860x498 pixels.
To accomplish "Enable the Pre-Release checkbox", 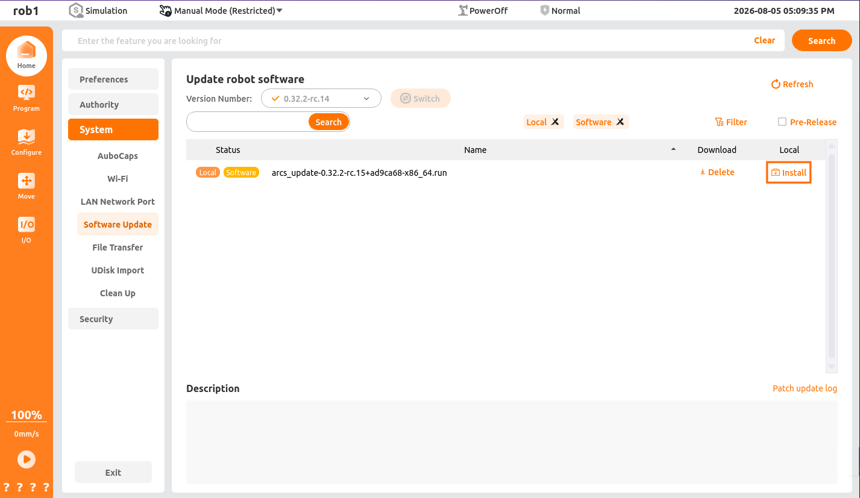I will [x=782, y=122].
